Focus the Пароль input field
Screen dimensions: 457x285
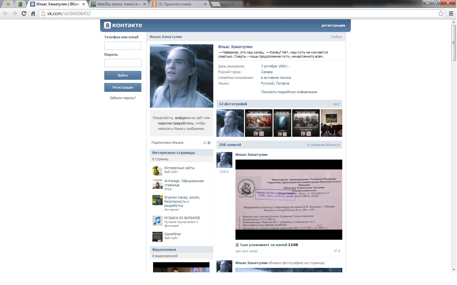point(123,63)
